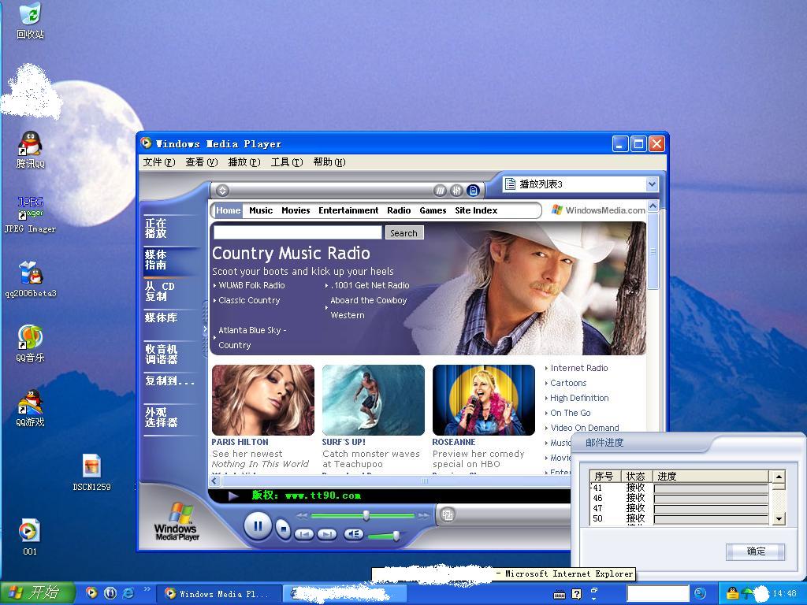Open the 查看(V) menu

point(202,162)
